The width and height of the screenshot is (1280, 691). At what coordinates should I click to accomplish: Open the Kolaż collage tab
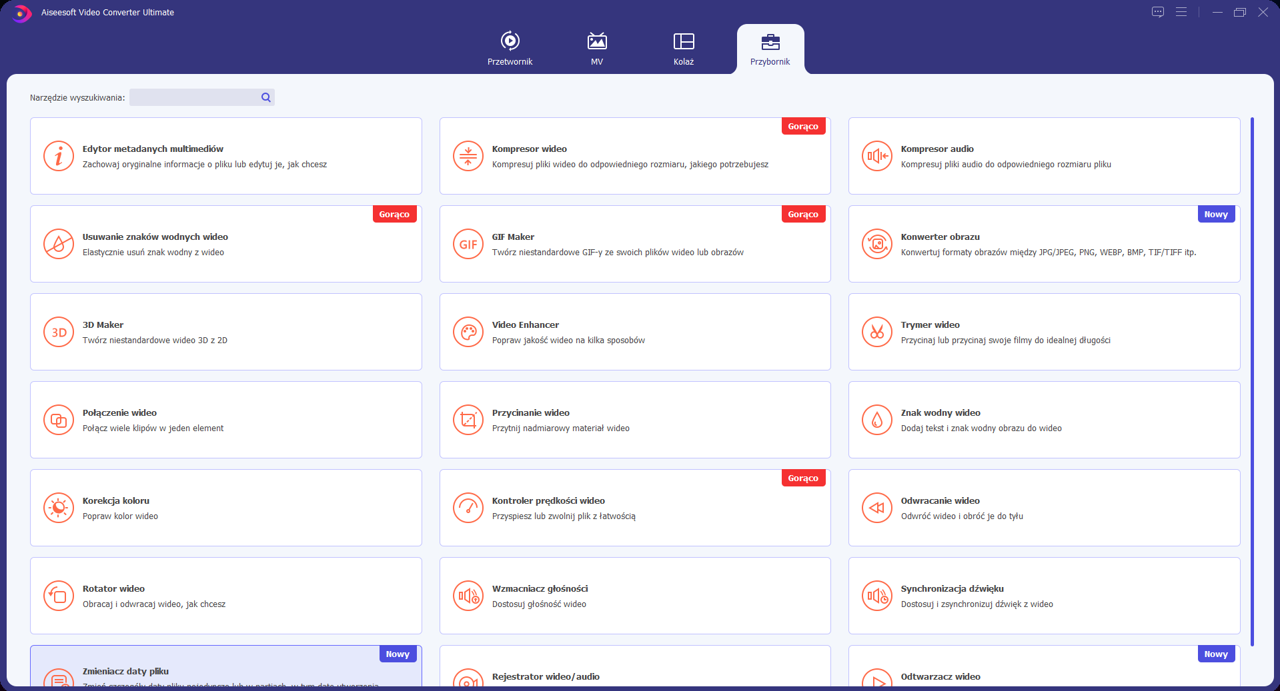tap(684, 49)
